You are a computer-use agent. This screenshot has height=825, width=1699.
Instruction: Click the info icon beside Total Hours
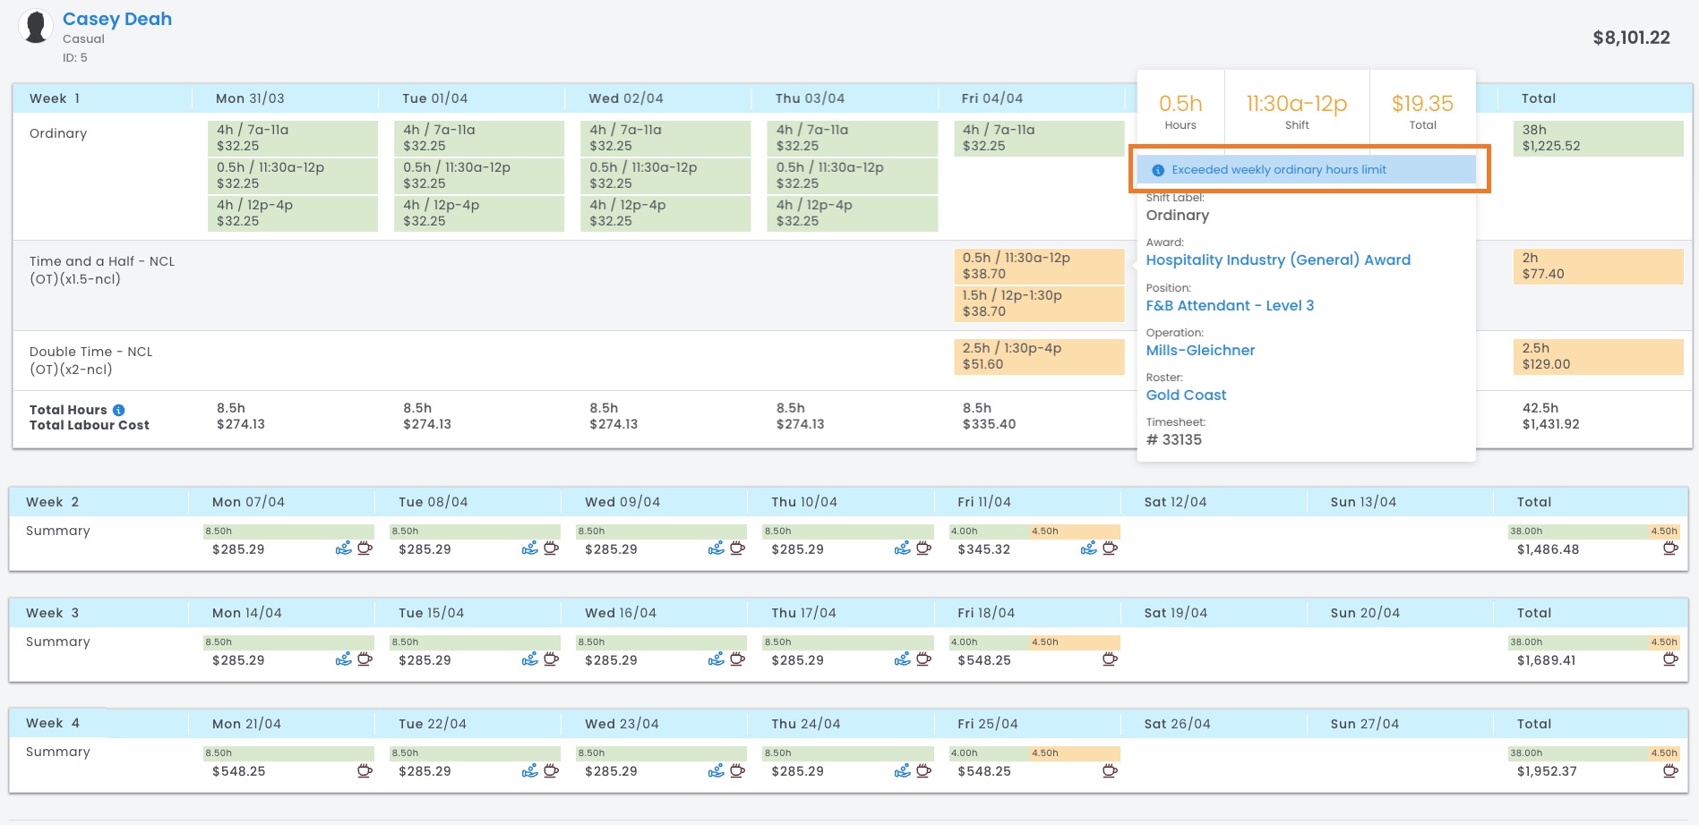119,410
